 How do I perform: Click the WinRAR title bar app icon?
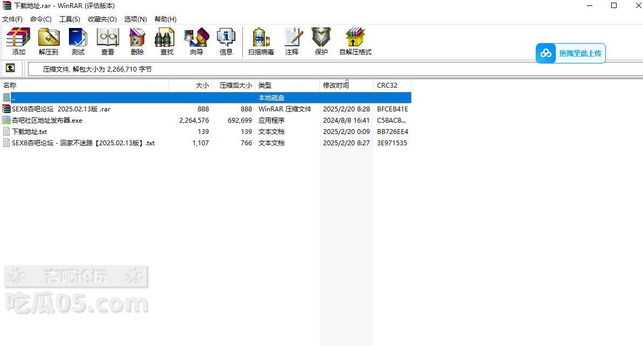[6, 6]
